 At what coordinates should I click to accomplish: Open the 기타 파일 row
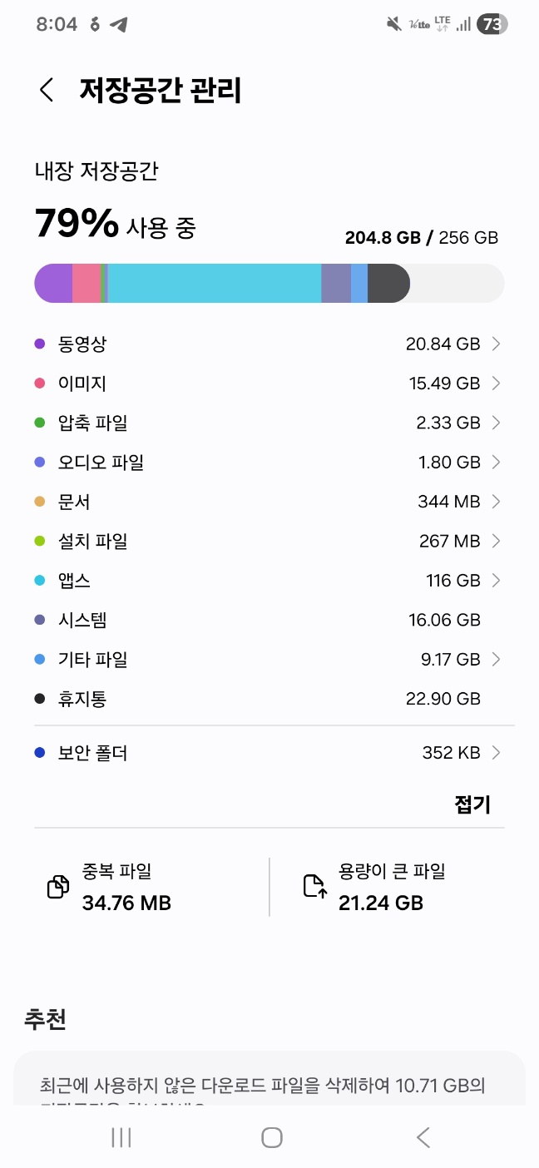269,660
